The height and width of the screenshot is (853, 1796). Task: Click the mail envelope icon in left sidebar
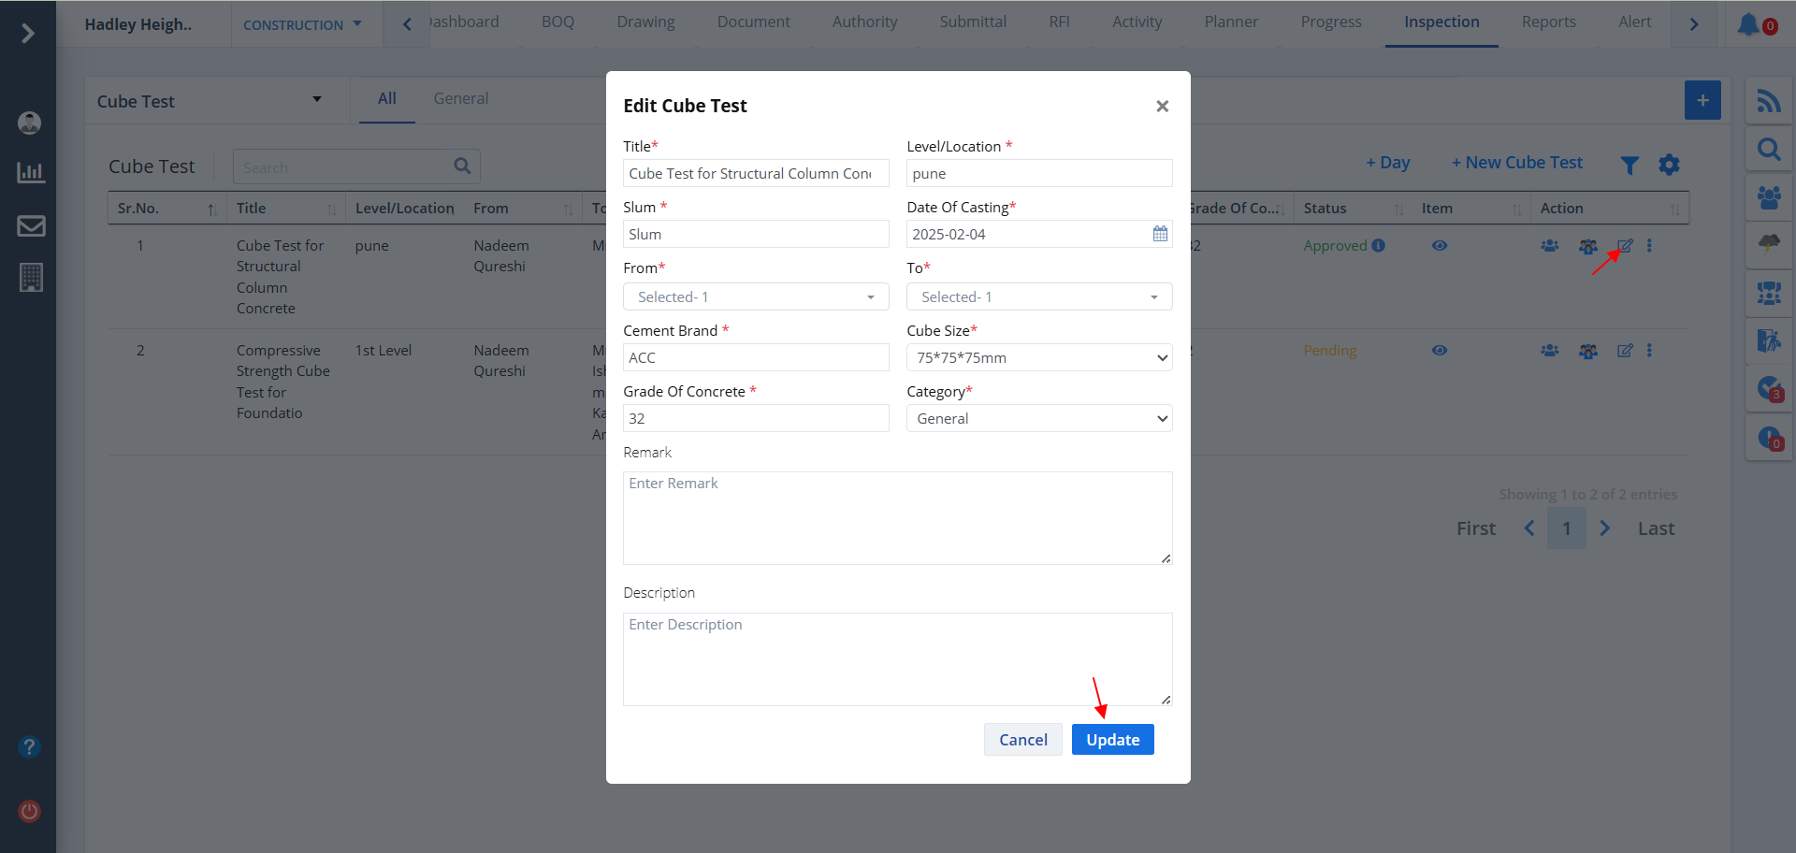click(31, 225)
